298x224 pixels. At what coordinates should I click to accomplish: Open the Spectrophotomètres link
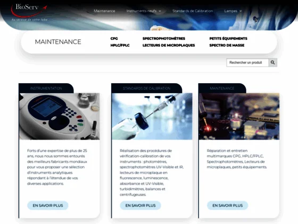pyautogui.click(x=164, y=38)
